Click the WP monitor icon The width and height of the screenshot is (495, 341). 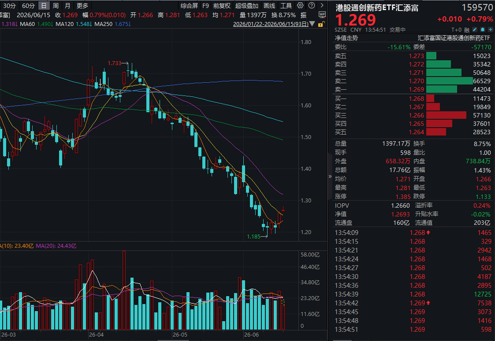point(322,15)
